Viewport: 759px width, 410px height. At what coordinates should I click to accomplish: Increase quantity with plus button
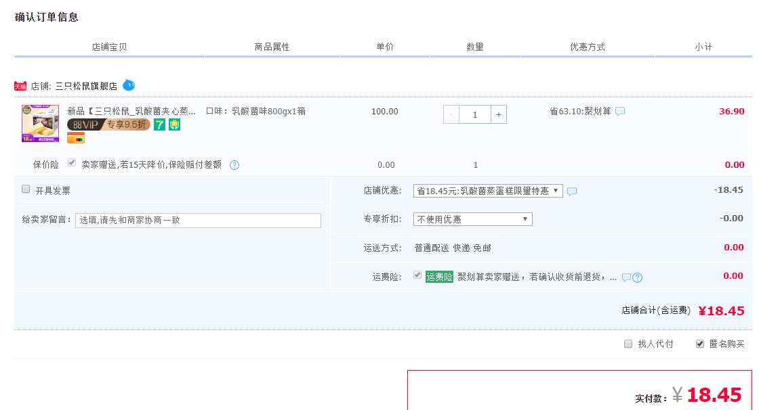pos(499,114)
